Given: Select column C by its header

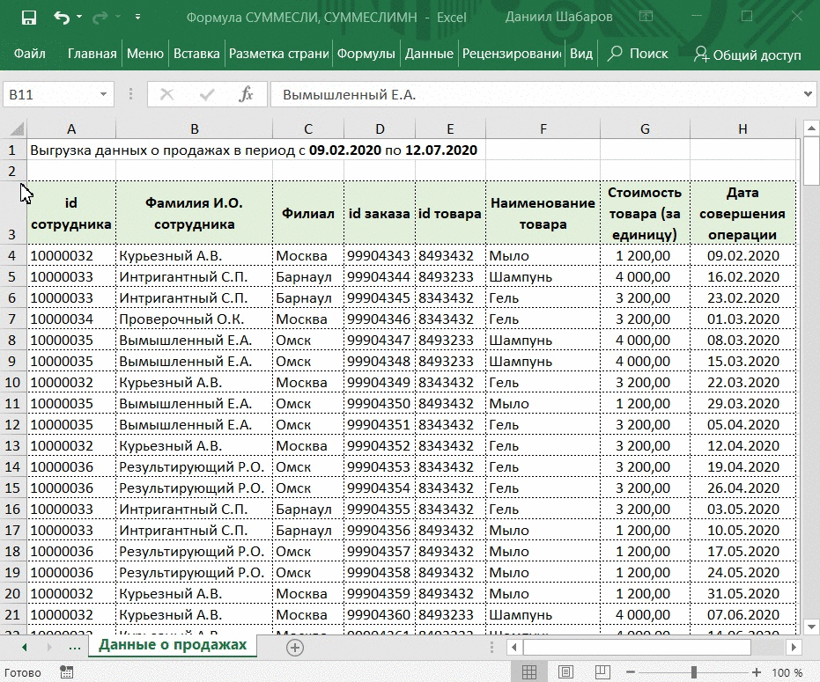Looking at the screenshot, I should [x=308, y=129].
